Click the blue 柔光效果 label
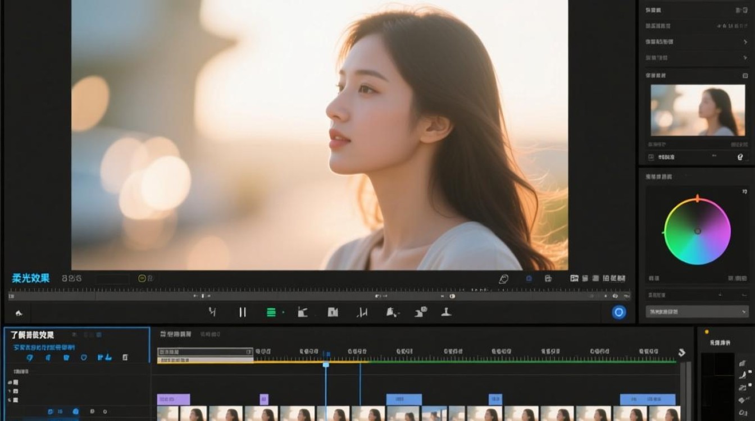 [31, 278]
